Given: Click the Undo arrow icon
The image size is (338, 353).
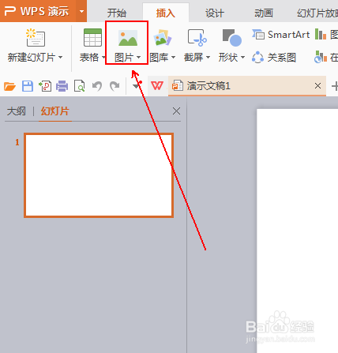Looking at the screenshot, I should 97,86.
